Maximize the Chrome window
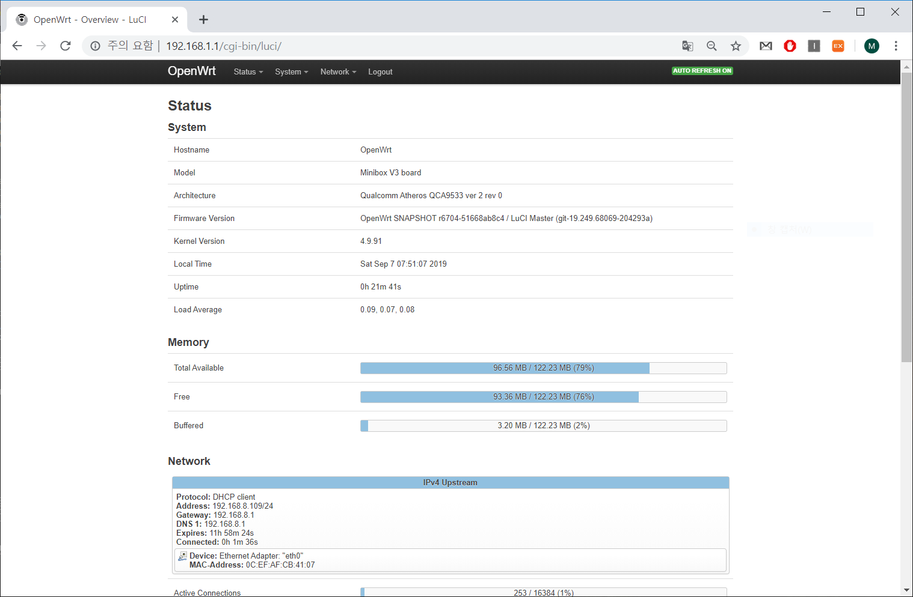 click(x=861, y=11)
